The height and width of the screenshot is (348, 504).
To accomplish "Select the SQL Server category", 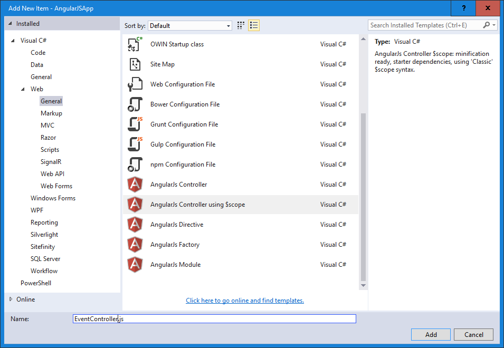I will coord(45,259).
